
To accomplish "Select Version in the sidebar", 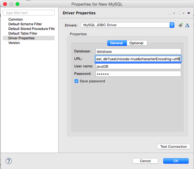I will coord(14,43).
